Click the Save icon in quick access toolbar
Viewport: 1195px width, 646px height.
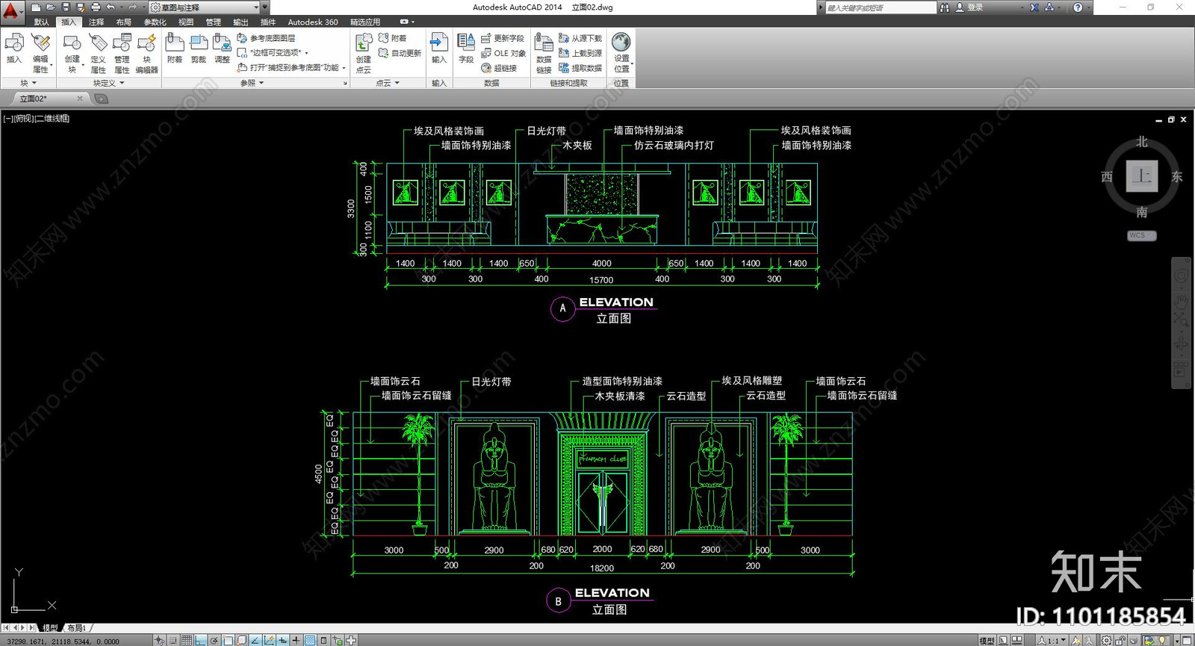[66, 7]
